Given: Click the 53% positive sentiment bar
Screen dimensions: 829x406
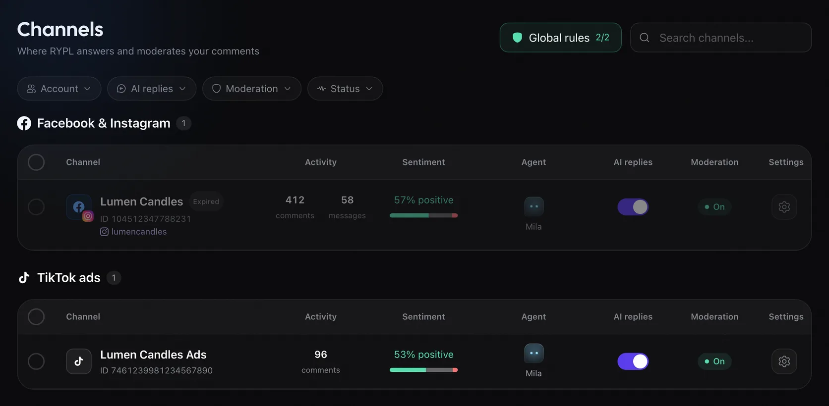Looking at the screenshot, I should tap(424, 370).
